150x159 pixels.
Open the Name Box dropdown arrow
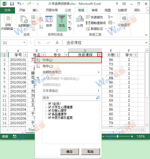(24, 42)
